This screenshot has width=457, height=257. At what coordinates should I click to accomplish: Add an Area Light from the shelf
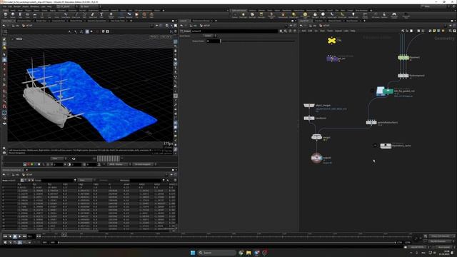click(x=261, y=15)
